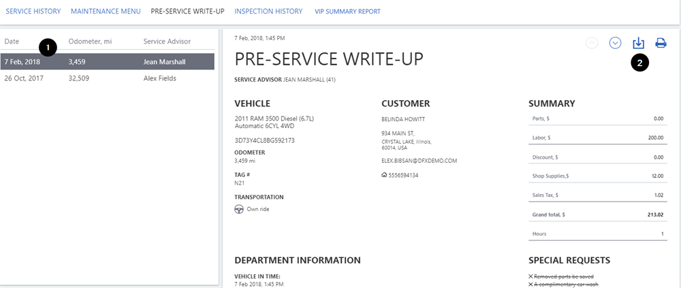681x288 pixels.
Task: Click the home phone icon by 5556594134
Action: (x=384, y=175)
